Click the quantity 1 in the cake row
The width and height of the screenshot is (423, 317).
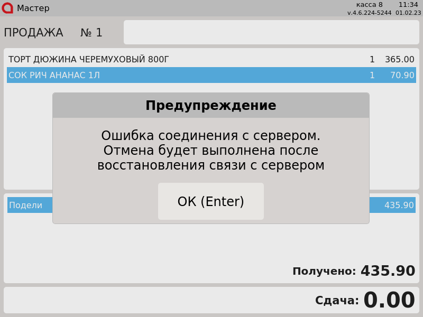click(x=372, y=60)
